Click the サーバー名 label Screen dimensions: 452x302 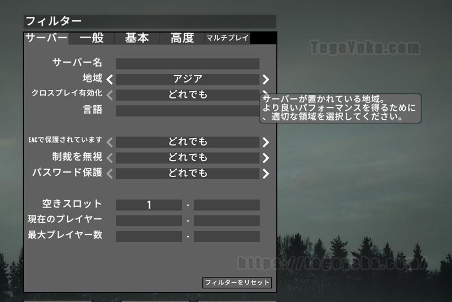click(x=77, y=62)
